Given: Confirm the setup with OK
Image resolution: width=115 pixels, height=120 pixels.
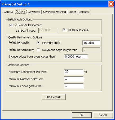Looking at the screenshot, I should [82, 115].
